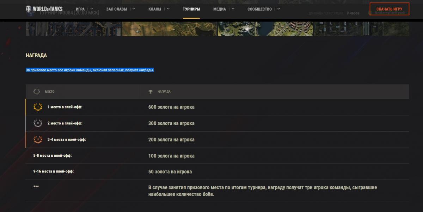Screen dimensions: 423x212
Task: Expand the chevron next to КЛАНЫ
Action: click(168, 9)
